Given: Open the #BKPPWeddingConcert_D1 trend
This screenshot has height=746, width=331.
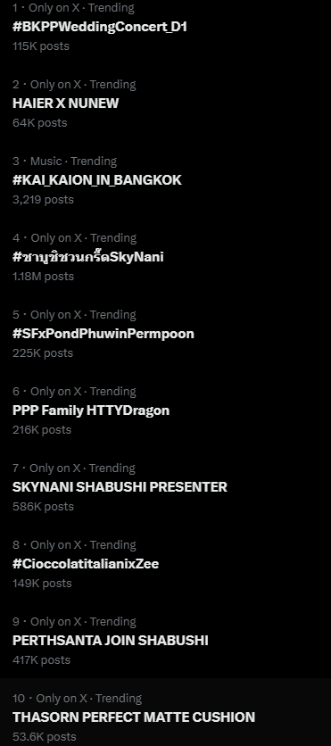Looking at the screenshot, I should tap(99, 27).
